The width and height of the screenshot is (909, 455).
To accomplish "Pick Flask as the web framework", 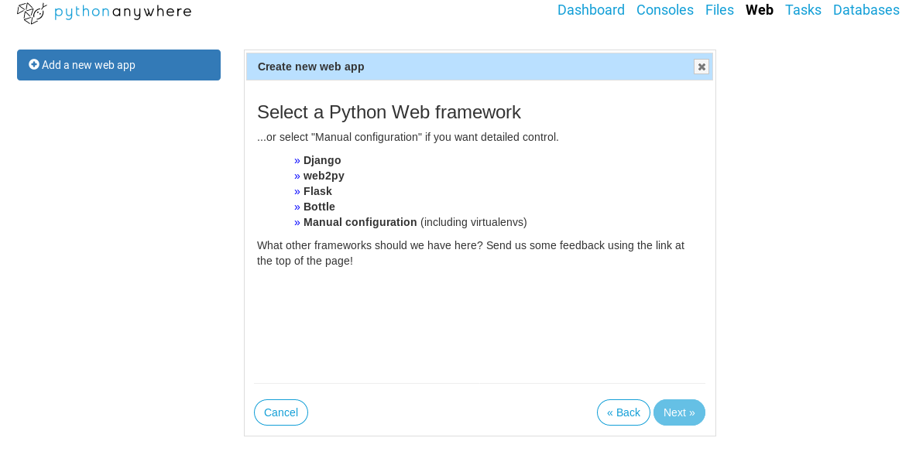I will (x=317, y=191).
